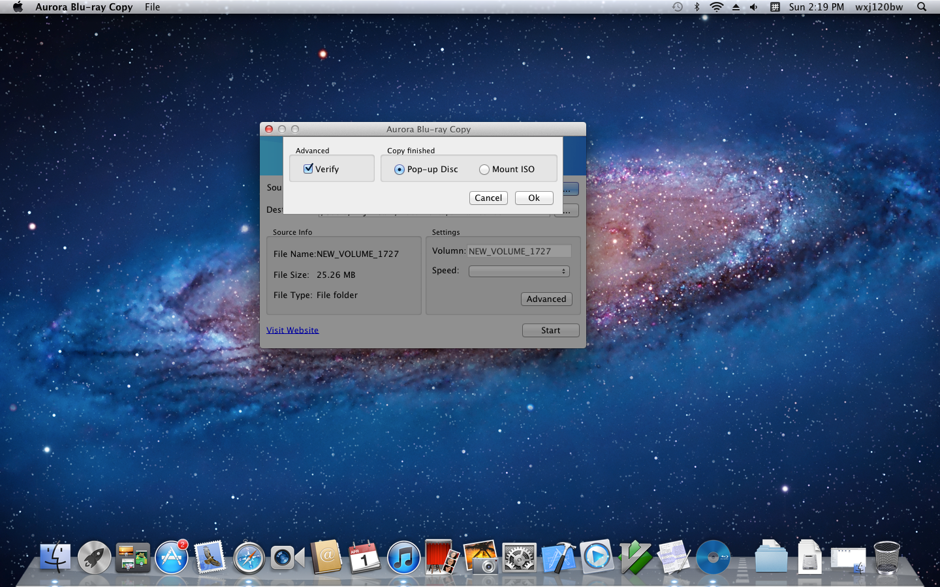The width and height of the screenshot is (940, 587).
Task: Toggle the Verify checkbox
Action: click(x=308, y=169)
